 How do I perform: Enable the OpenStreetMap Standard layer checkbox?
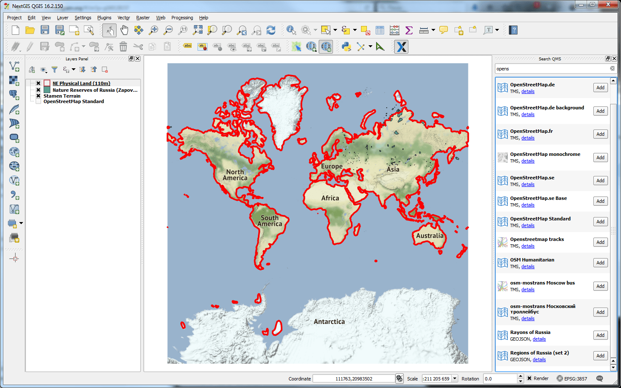38,101
